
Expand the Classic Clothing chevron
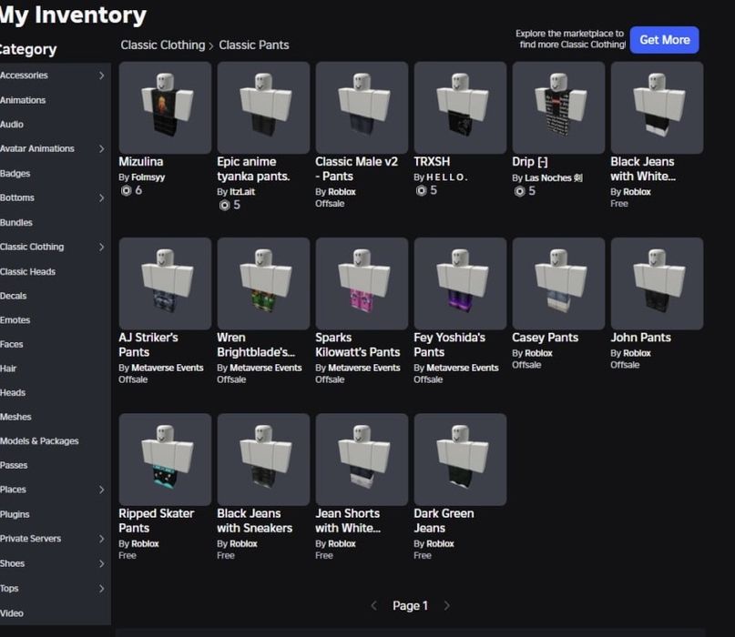click(x=102, y=247)
